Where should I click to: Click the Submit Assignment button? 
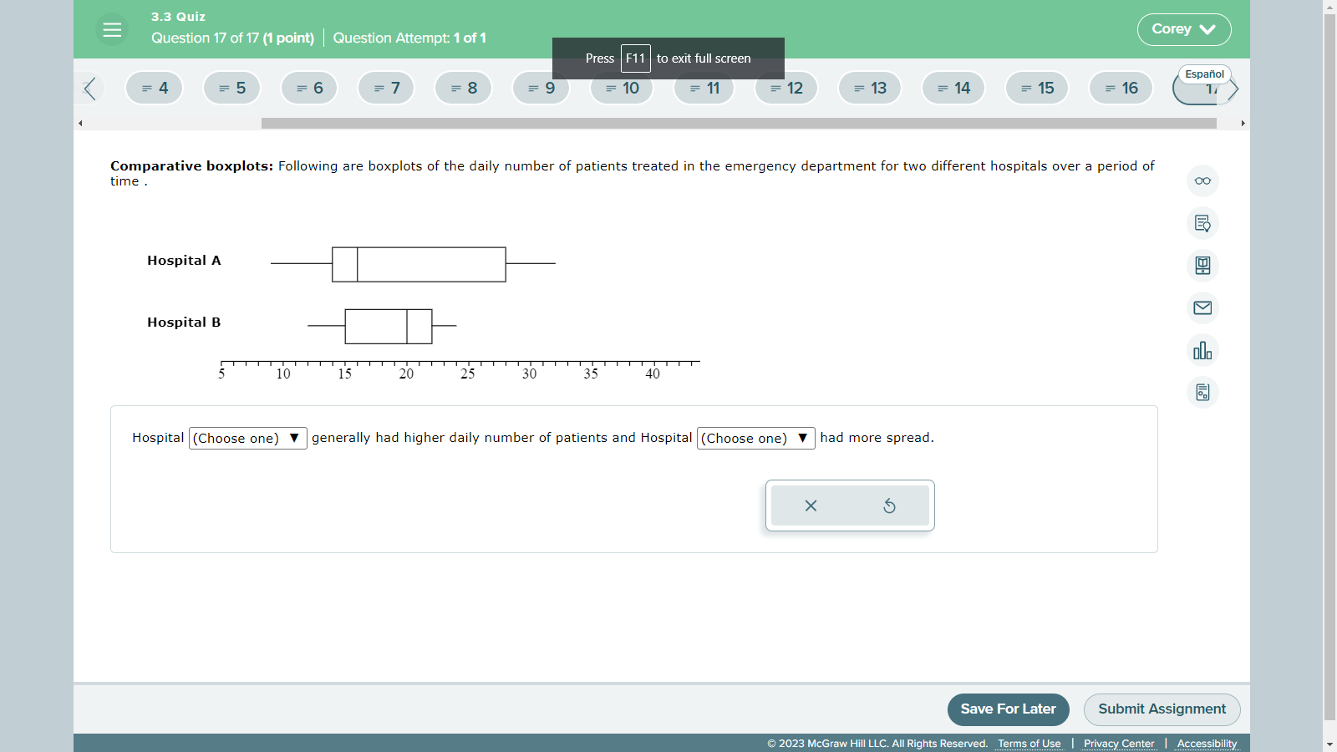click(x=1162, y=709)
